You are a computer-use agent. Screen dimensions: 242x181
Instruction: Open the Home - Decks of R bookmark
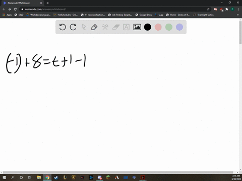(x=178, y=15)
